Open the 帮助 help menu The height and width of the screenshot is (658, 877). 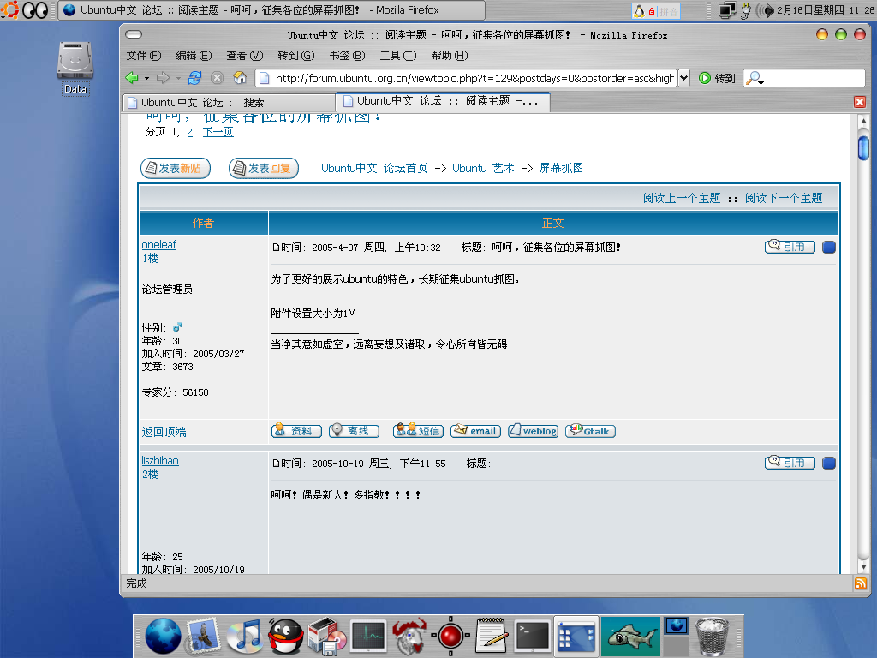pos(449,56)
